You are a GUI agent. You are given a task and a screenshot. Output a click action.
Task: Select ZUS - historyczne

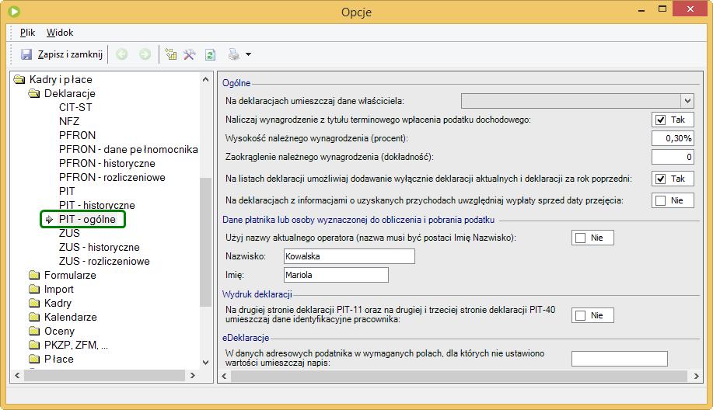[x=99, y=248]
